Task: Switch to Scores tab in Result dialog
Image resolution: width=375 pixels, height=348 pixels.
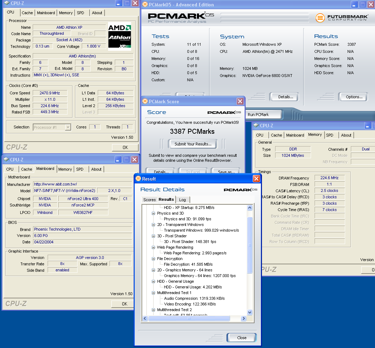Action: click(150, 200)
